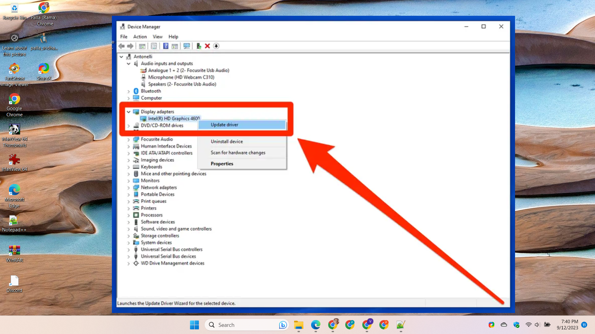Navigate back using the back arrow icon

[x=121, y=46]
